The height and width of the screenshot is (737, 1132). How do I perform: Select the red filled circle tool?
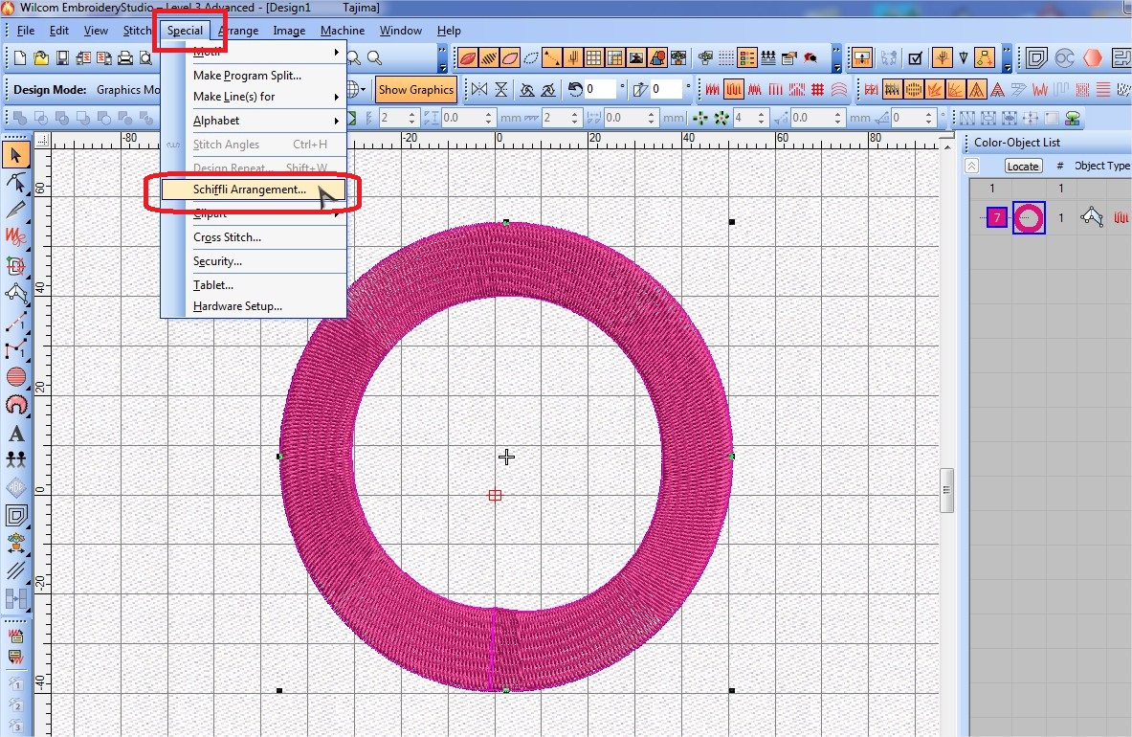pyautogui.click(x=16, y=377)
